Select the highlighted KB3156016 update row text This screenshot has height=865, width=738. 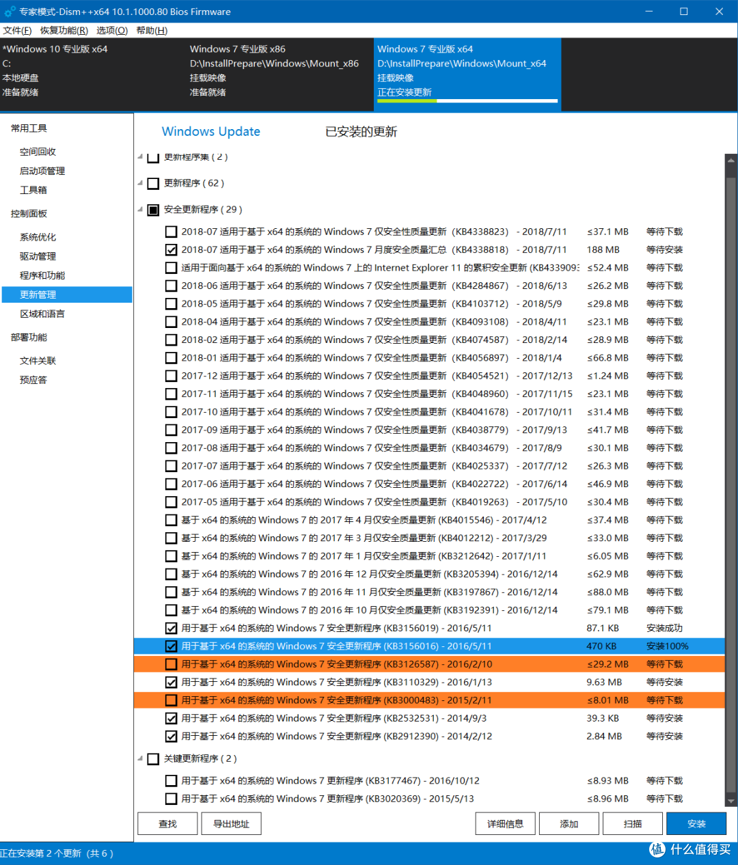pos(336,646)
